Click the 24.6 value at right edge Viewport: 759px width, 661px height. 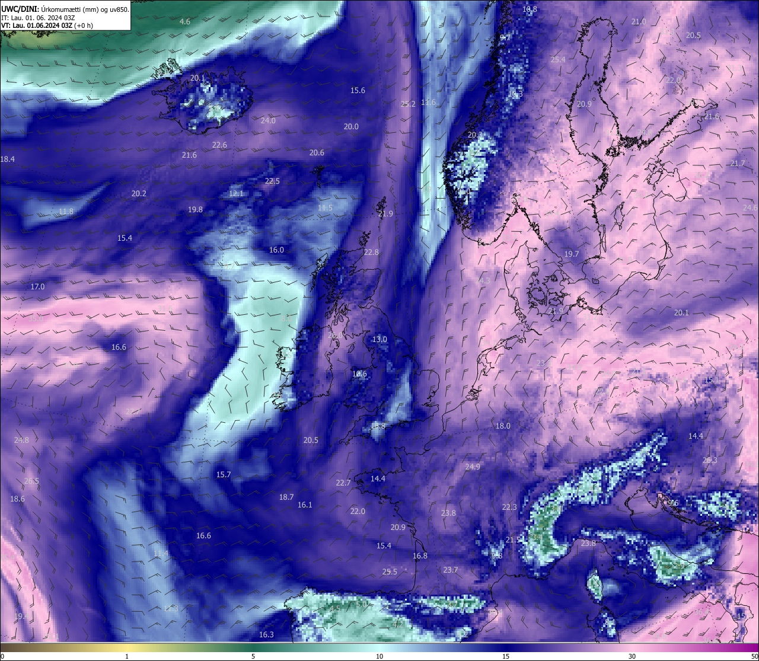pos(750,207)
